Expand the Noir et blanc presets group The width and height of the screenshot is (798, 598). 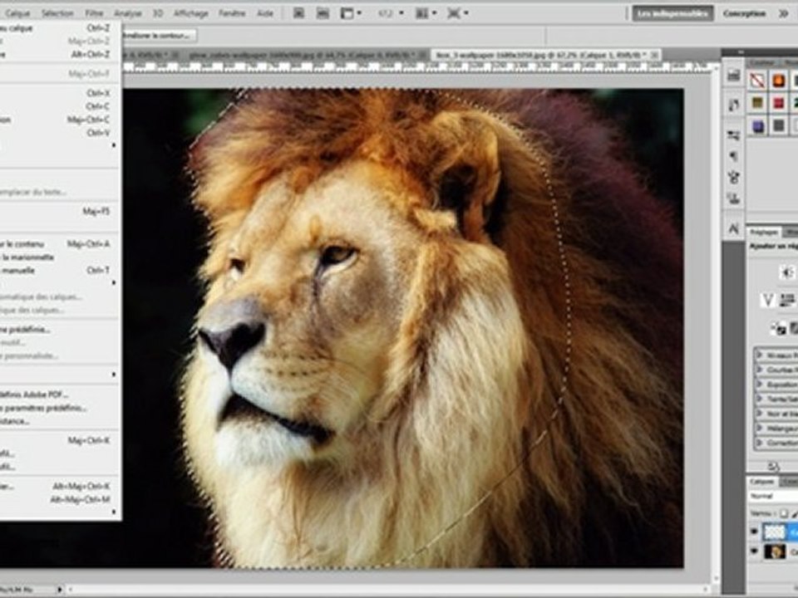click(761, 414)
